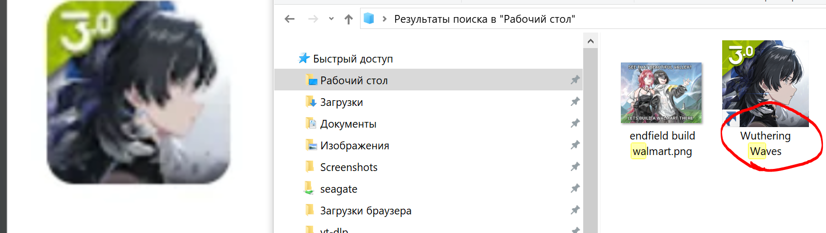Click the navigation pane scrollbar track

point(590,141)
